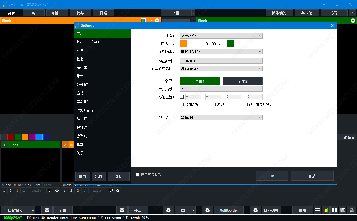Confirm settings with the OK button
Viewport: 357px width, 221px height.
(x=272, y=176)
